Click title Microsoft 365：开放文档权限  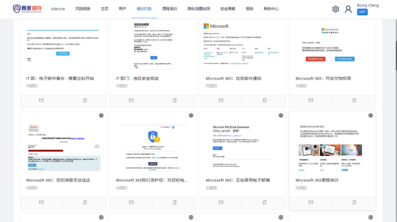324,79
